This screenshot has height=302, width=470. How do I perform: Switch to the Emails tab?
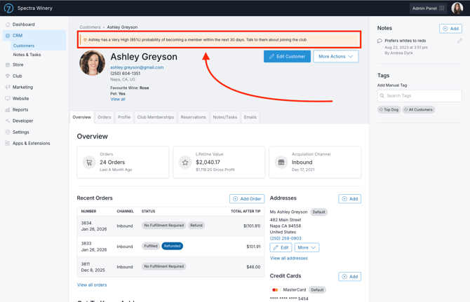pyautogui.click(x=250, y=117)
